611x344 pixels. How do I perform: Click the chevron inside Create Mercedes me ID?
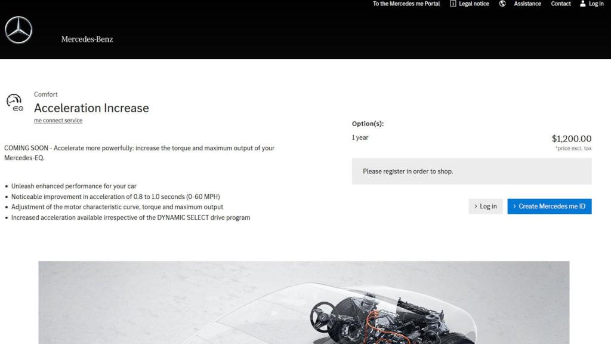pyautogui.click(x=514, y=206)
